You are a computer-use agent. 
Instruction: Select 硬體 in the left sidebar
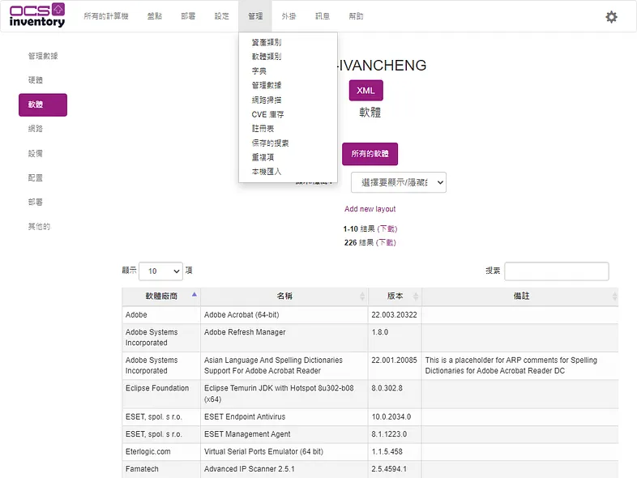click(x=36, y=80)
